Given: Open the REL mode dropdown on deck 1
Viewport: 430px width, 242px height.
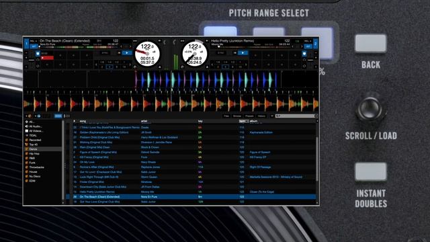Looking at the screenshot, I should [x=34, y=41].
